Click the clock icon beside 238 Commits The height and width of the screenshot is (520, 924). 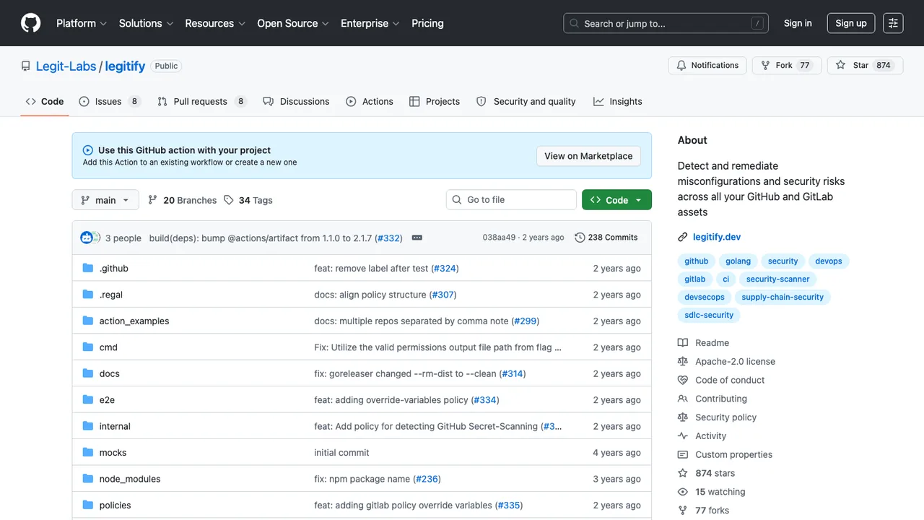pyautogui.click(x=580, y=238)
